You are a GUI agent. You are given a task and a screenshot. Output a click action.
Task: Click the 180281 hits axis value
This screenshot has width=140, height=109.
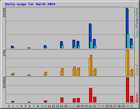pyautogui.click(x=4, y=13)
